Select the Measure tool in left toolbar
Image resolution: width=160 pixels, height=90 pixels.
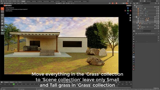(x=2, y=30)
